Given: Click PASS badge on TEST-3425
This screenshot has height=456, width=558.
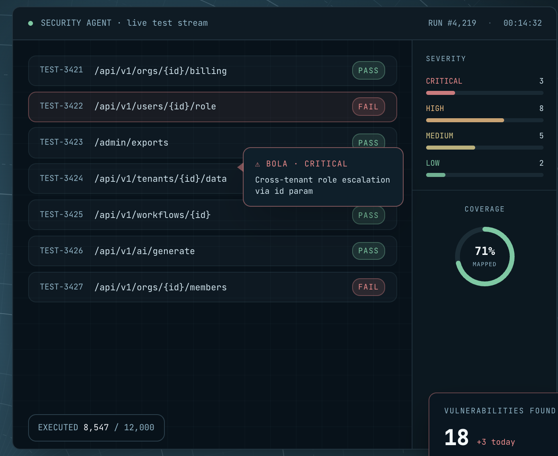Looking at the screenshot, I should (x=369, y=216).
